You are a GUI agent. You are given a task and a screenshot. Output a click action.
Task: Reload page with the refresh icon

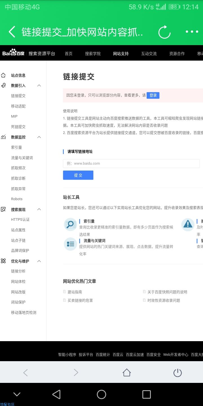(164, 32)
